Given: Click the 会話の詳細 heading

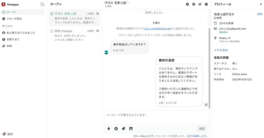Looking at the screenshot, I should (x=221, y=58).
